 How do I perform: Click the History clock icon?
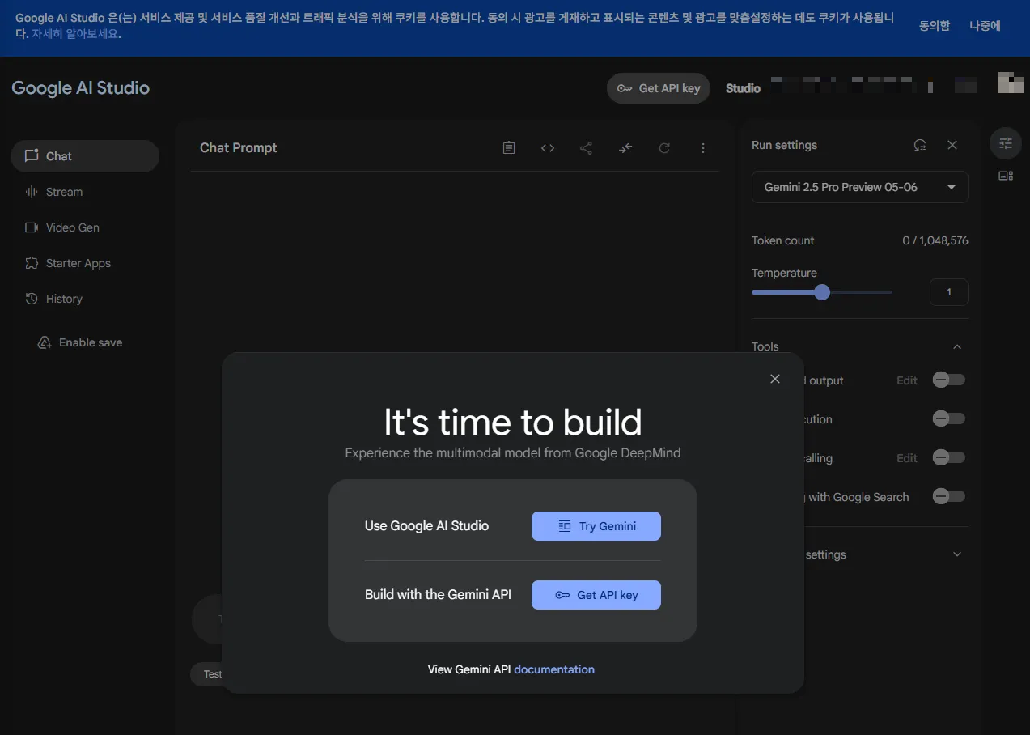(x=32, y=299)
